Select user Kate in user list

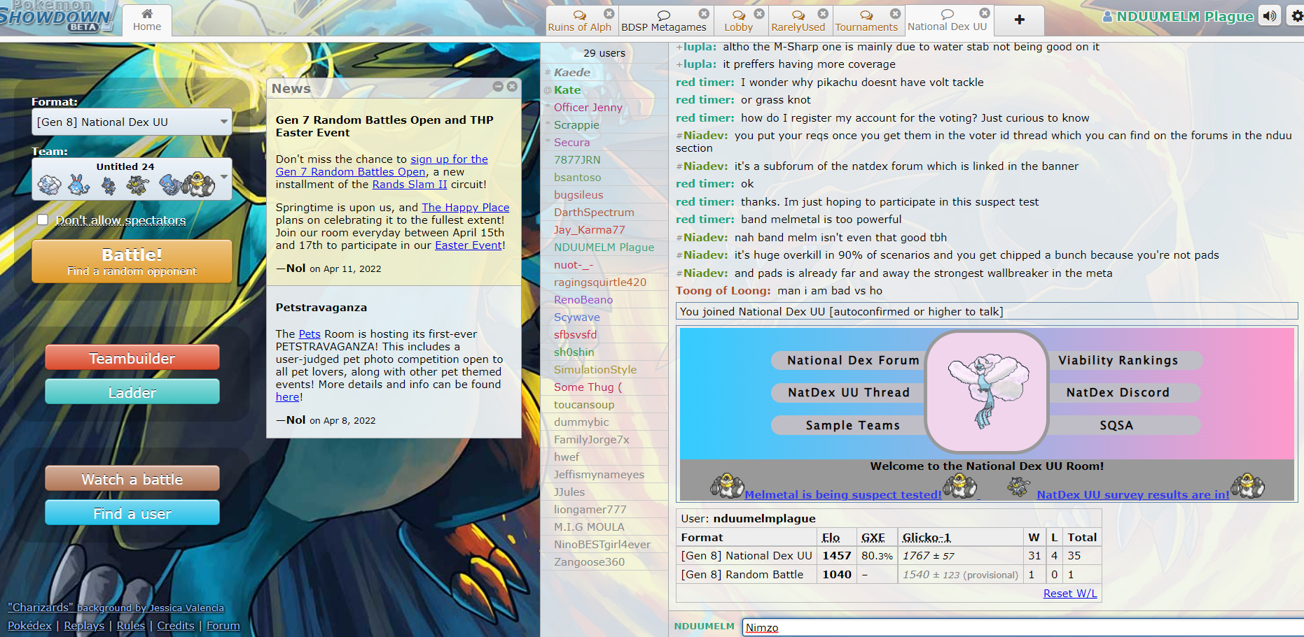[x=604, y=90]
